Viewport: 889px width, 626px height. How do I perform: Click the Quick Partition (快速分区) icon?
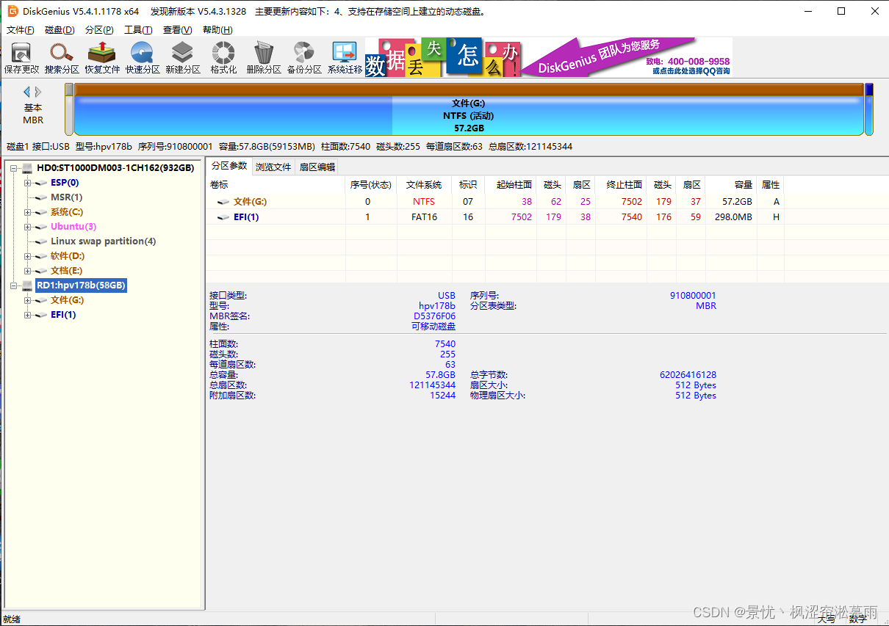(x=143, y=58)
